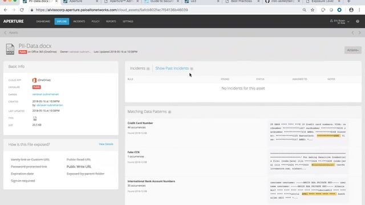Screen dimensions: 365x205
Task: Click the Public Read URL exposure text
Action: (79, 159)
